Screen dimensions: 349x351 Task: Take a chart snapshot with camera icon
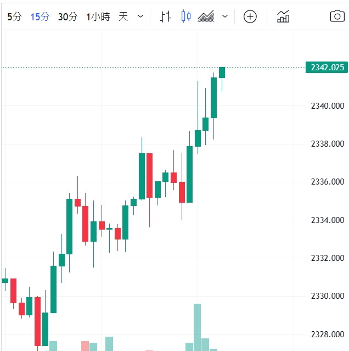pos(337,16)
